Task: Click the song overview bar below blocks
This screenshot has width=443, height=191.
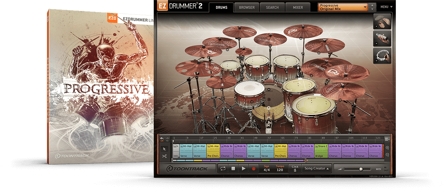Action: 238,160
